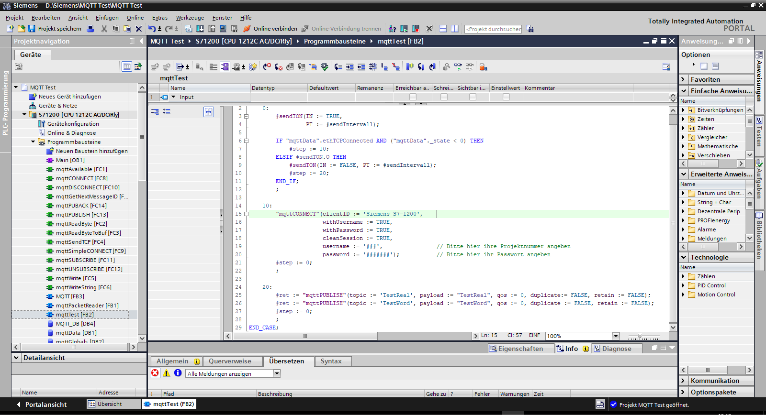Toggle the Erreichbar checkbox for Input row
The image size is (766, 415).
point(413,97)
